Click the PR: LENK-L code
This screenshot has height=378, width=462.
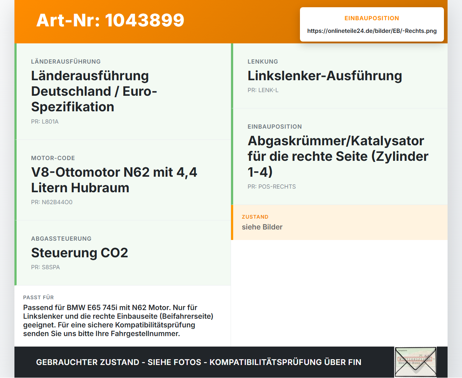pos(263,90)
